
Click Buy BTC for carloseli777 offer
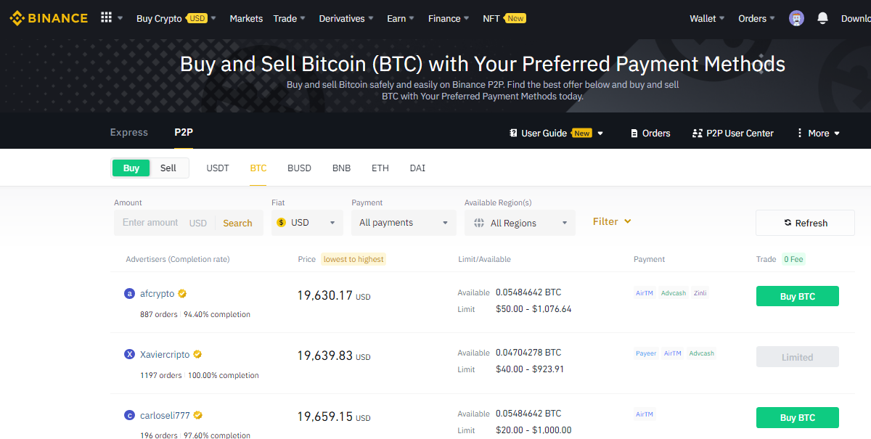[x=798, y=418]
